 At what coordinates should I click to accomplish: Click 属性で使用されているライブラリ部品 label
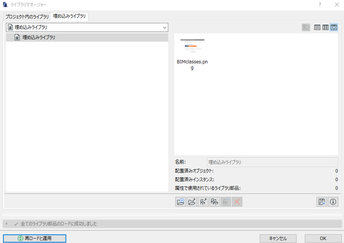coord(208,188)
